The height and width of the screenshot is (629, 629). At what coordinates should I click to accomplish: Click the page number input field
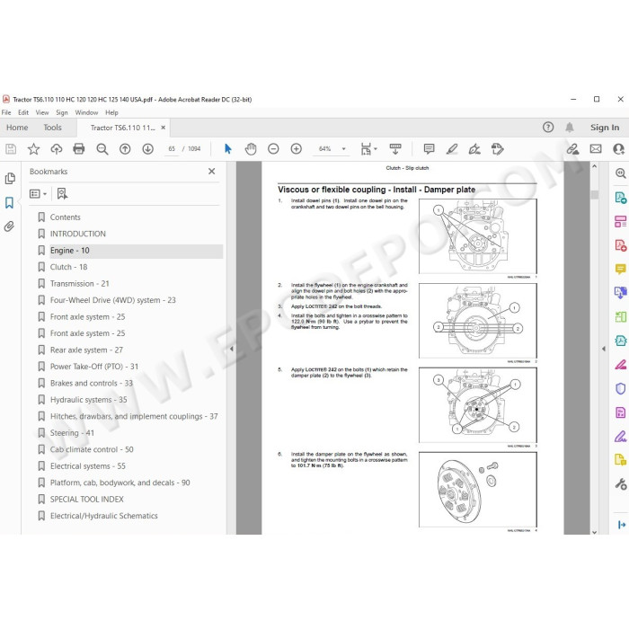(172, 149)
